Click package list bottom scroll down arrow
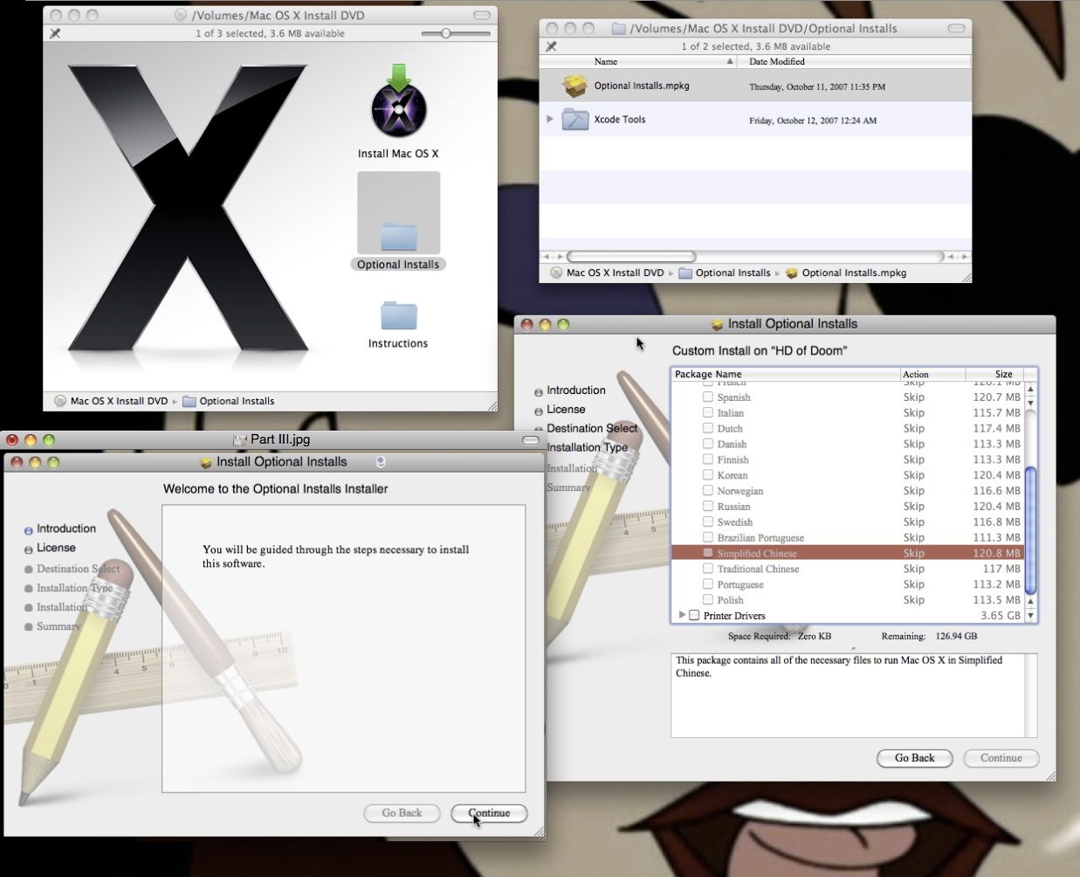 tap(1030, 615)
